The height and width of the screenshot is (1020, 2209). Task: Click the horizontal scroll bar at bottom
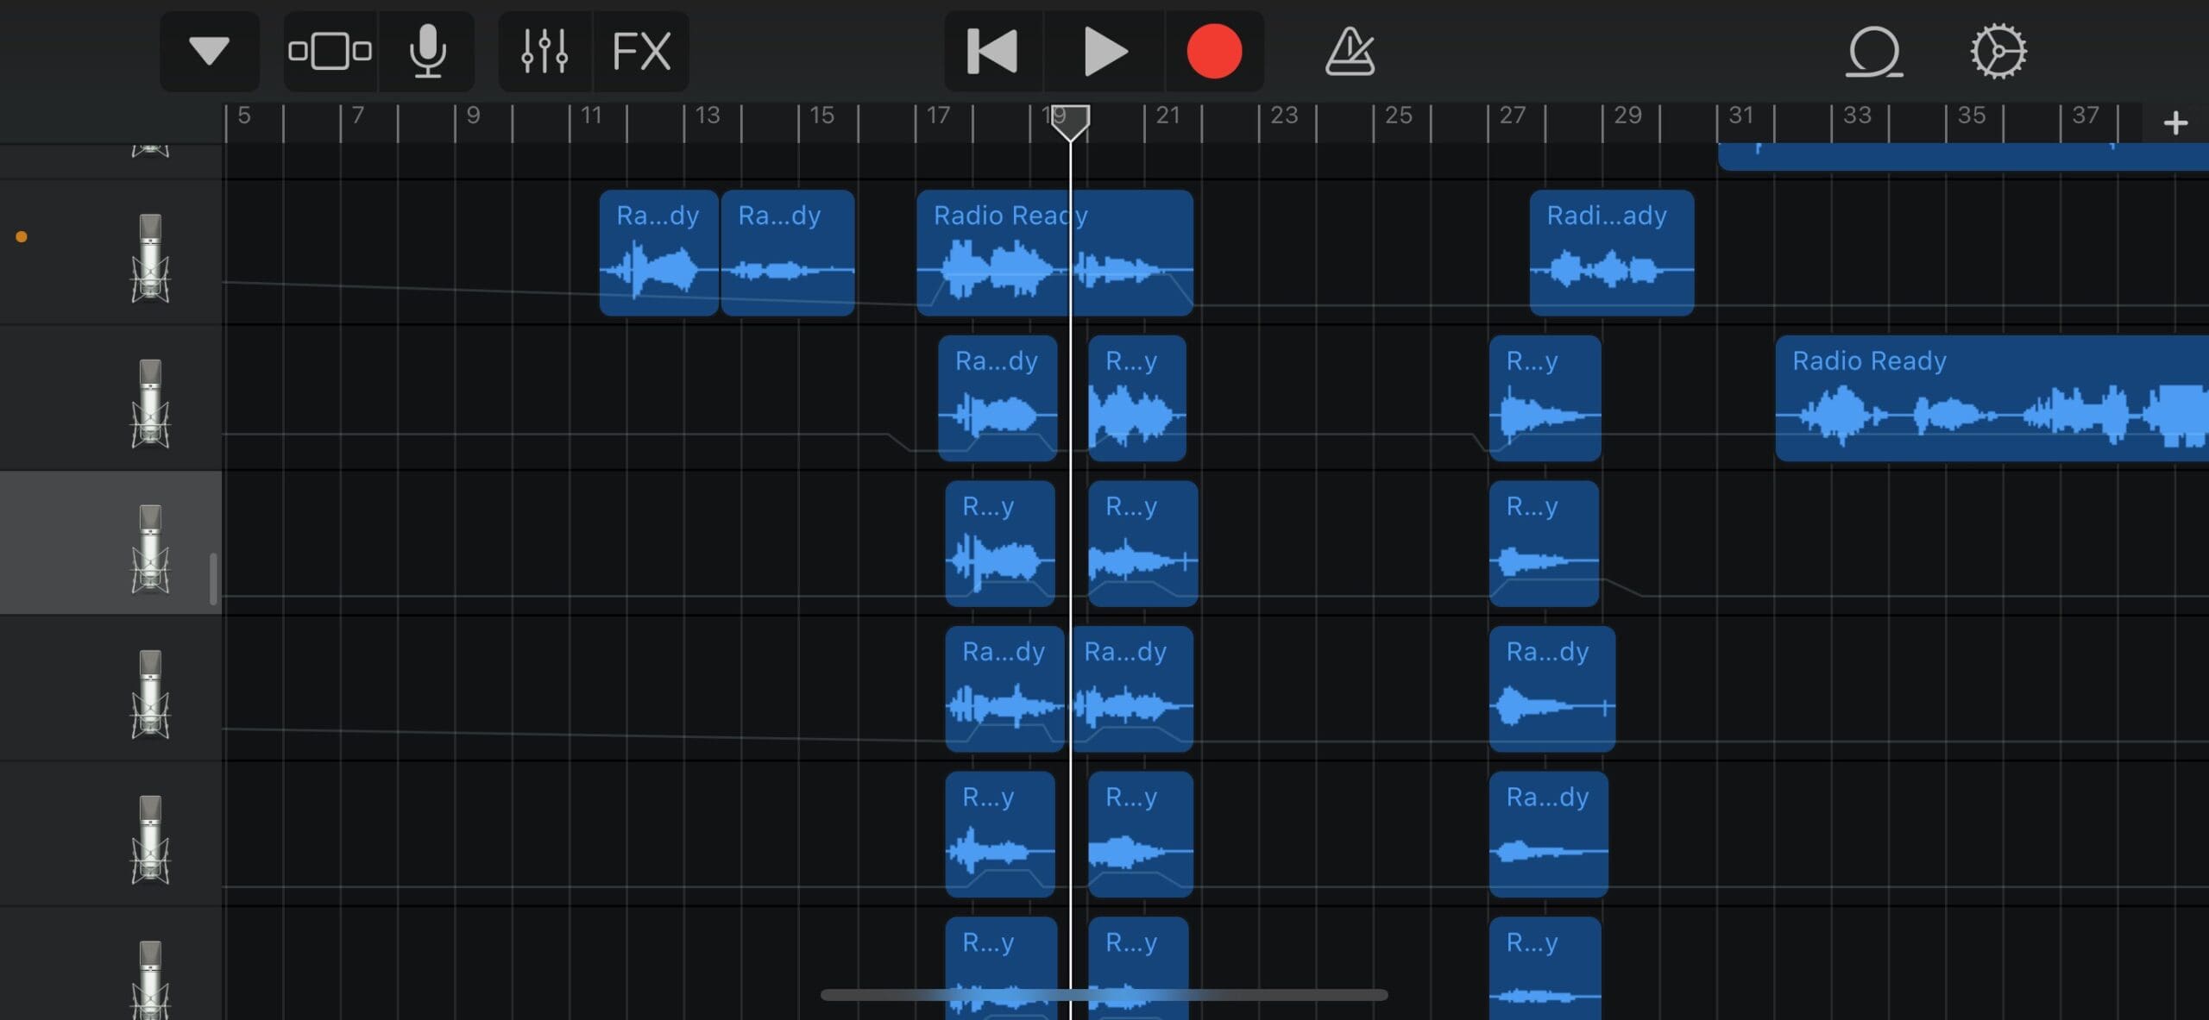click(1104, 994)
